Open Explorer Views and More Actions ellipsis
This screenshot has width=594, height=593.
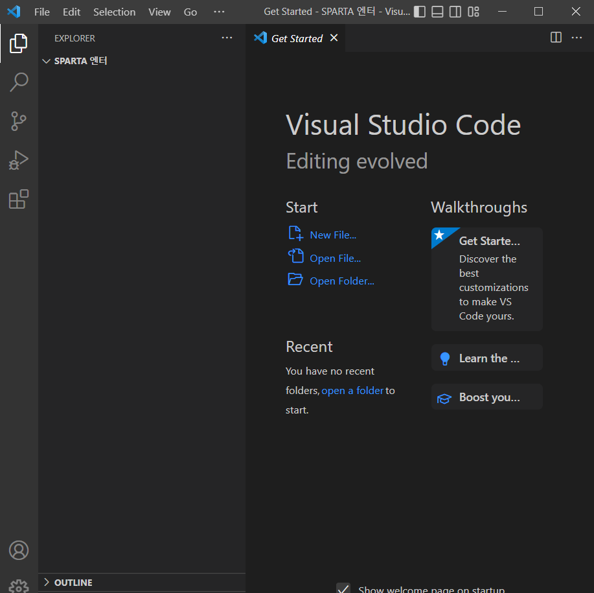[227, 38]
